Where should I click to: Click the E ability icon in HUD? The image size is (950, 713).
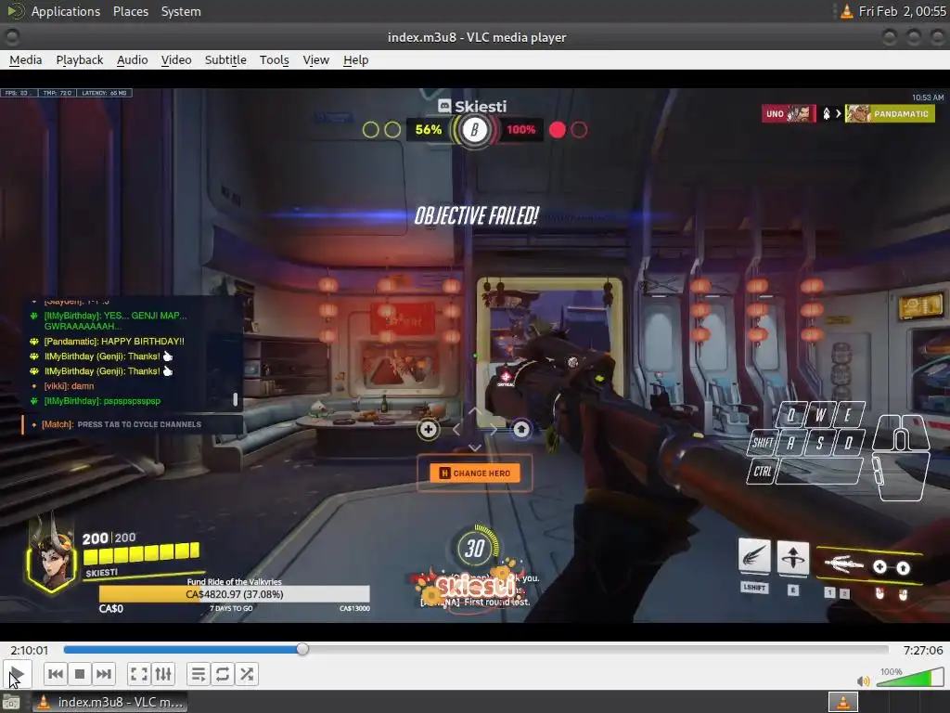pyautogui.click(x=792, y=557)
